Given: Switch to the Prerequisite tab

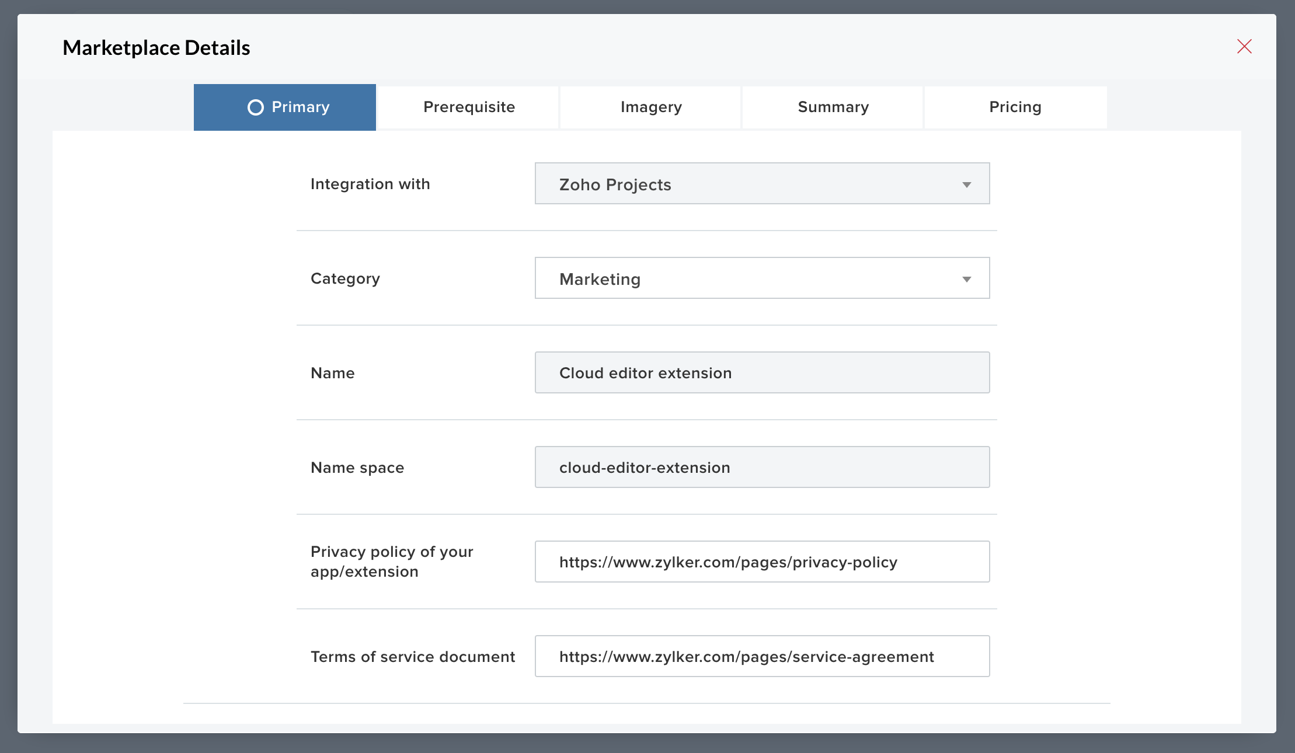Looking at the screenshot, I should coord(469,107).
